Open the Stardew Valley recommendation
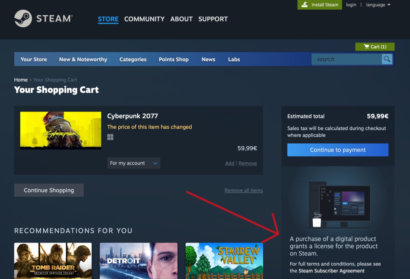 [x=224, y=261]
